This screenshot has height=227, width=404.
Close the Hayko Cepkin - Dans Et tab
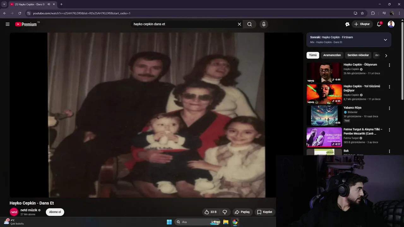54,4
